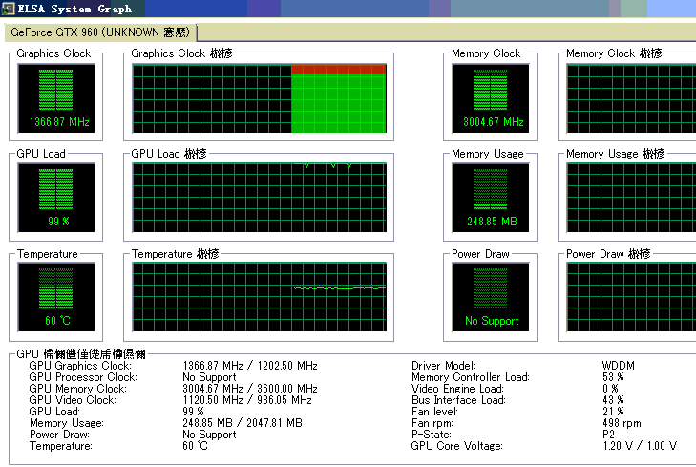The height and width of the screenshot is (467, 696).
Task: Click the 'Bus Interface Load:' label
Action: coord(458,400)
